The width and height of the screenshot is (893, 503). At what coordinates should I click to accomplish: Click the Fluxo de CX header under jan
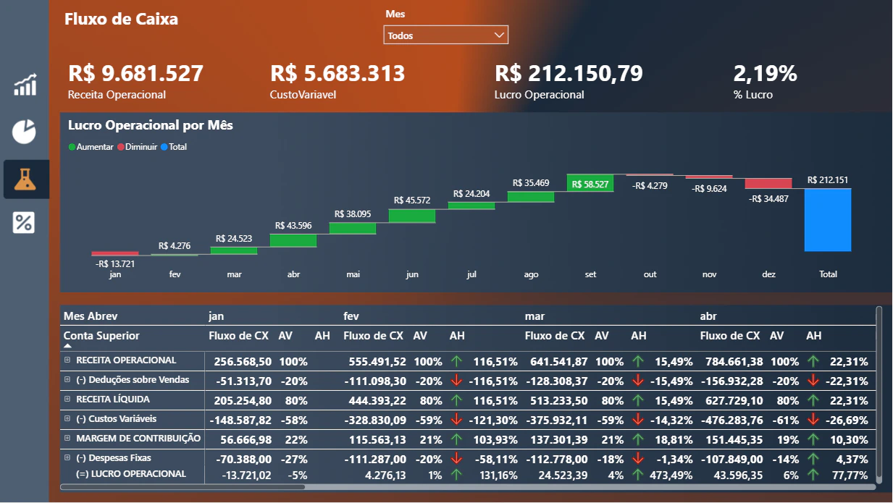[x=239, y=336]
